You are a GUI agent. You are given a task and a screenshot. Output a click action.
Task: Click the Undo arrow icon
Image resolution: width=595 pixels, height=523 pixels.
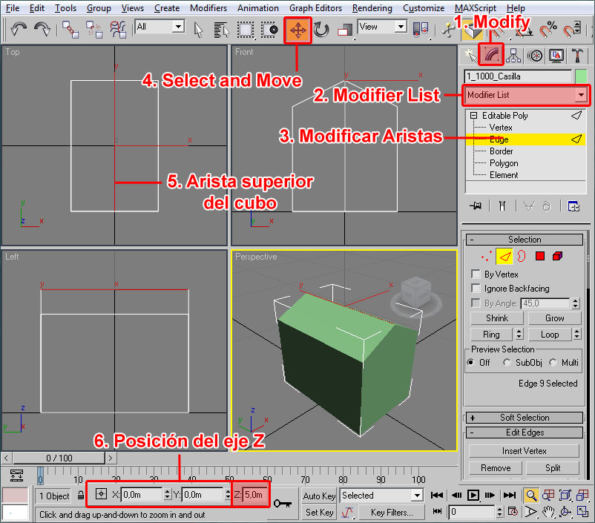[19, 30]
